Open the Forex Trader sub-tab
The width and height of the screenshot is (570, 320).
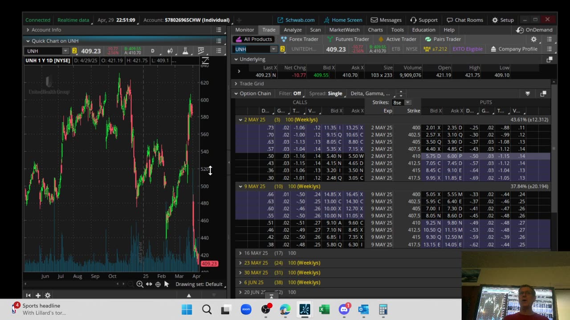(x=299, y=39)
